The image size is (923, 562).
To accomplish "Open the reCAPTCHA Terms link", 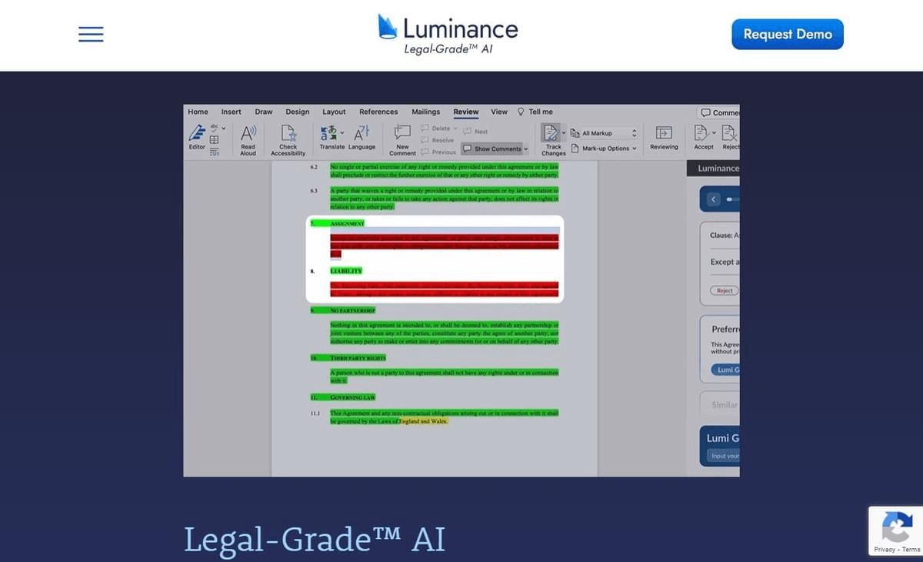I will point(911,550).
